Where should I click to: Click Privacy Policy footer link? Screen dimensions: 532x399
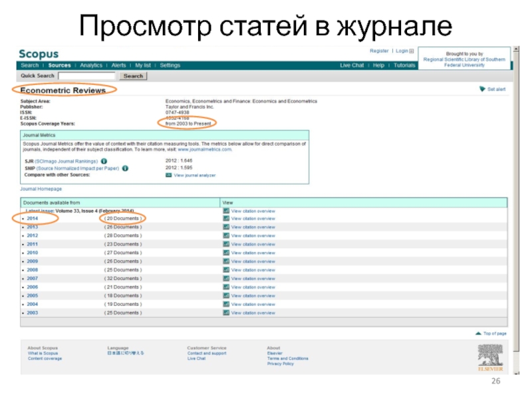pos(280,364)
